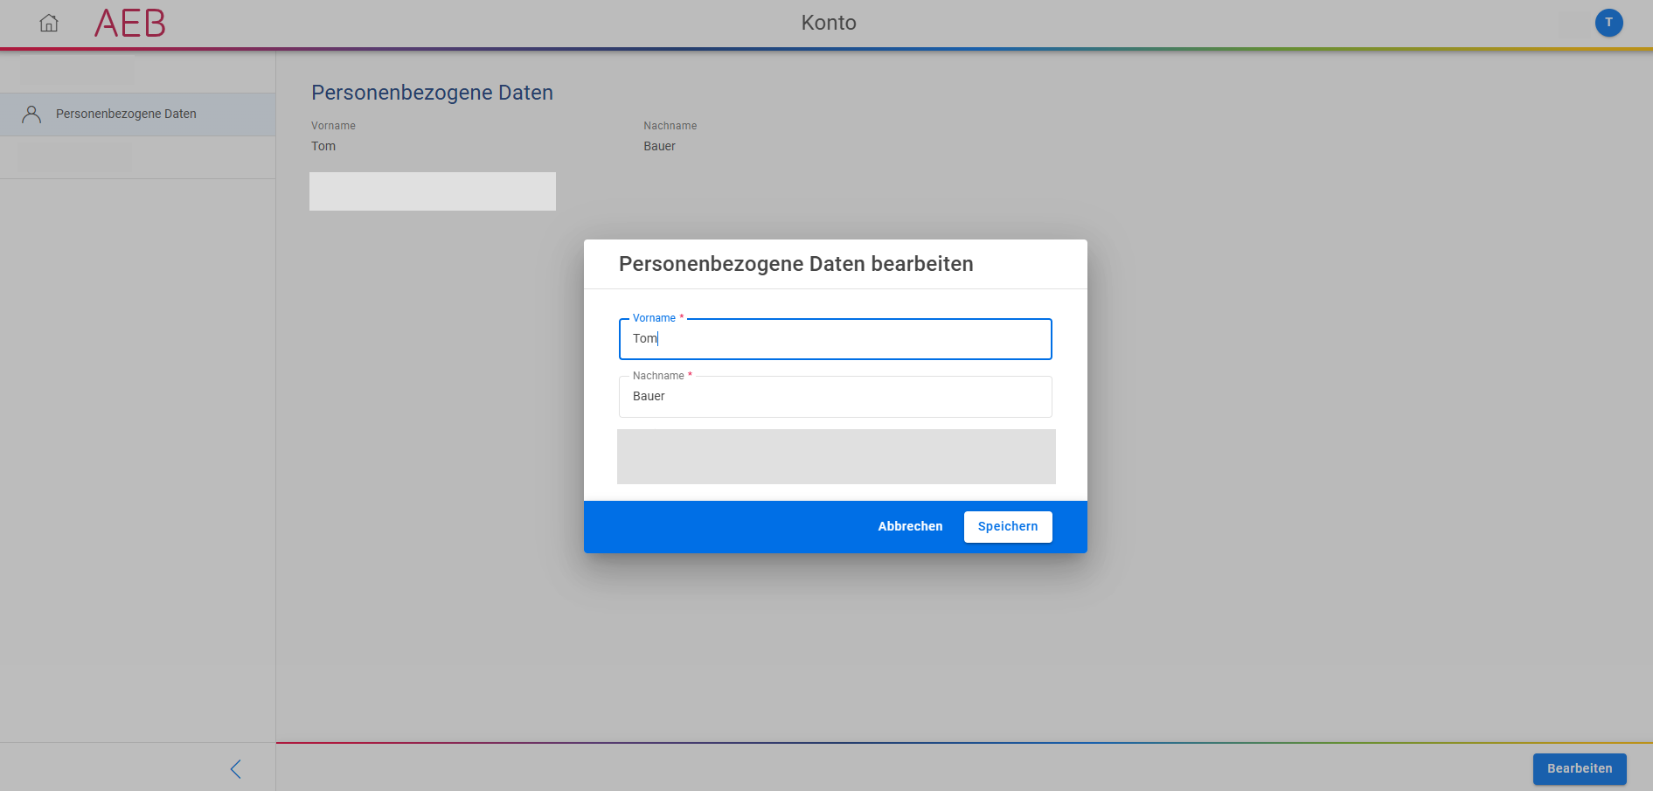Collapse the sidebar with the left chevron
This screenshot has height=791, width=1653.
pos(235,769)
